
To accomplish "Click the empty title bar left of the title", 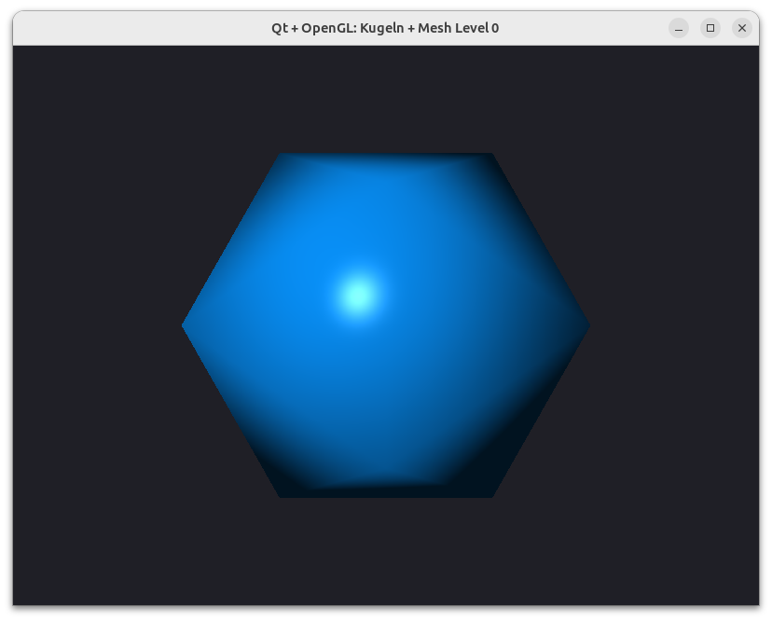I will click(x=143, y=28).
